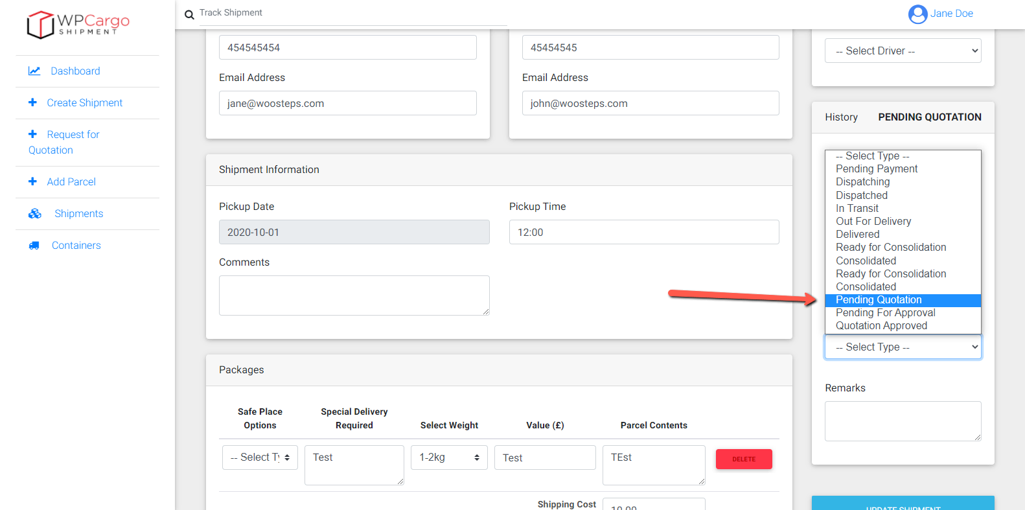Click the Packages section heading
Viewport: 1025px width, 510px height.
tap(241, 370)
